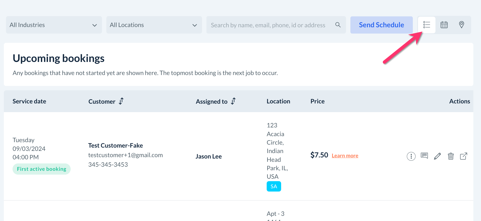This screenshot has width=481, height=221.
Task: Open booking notes comment icon
Action: tap(424, 156)
